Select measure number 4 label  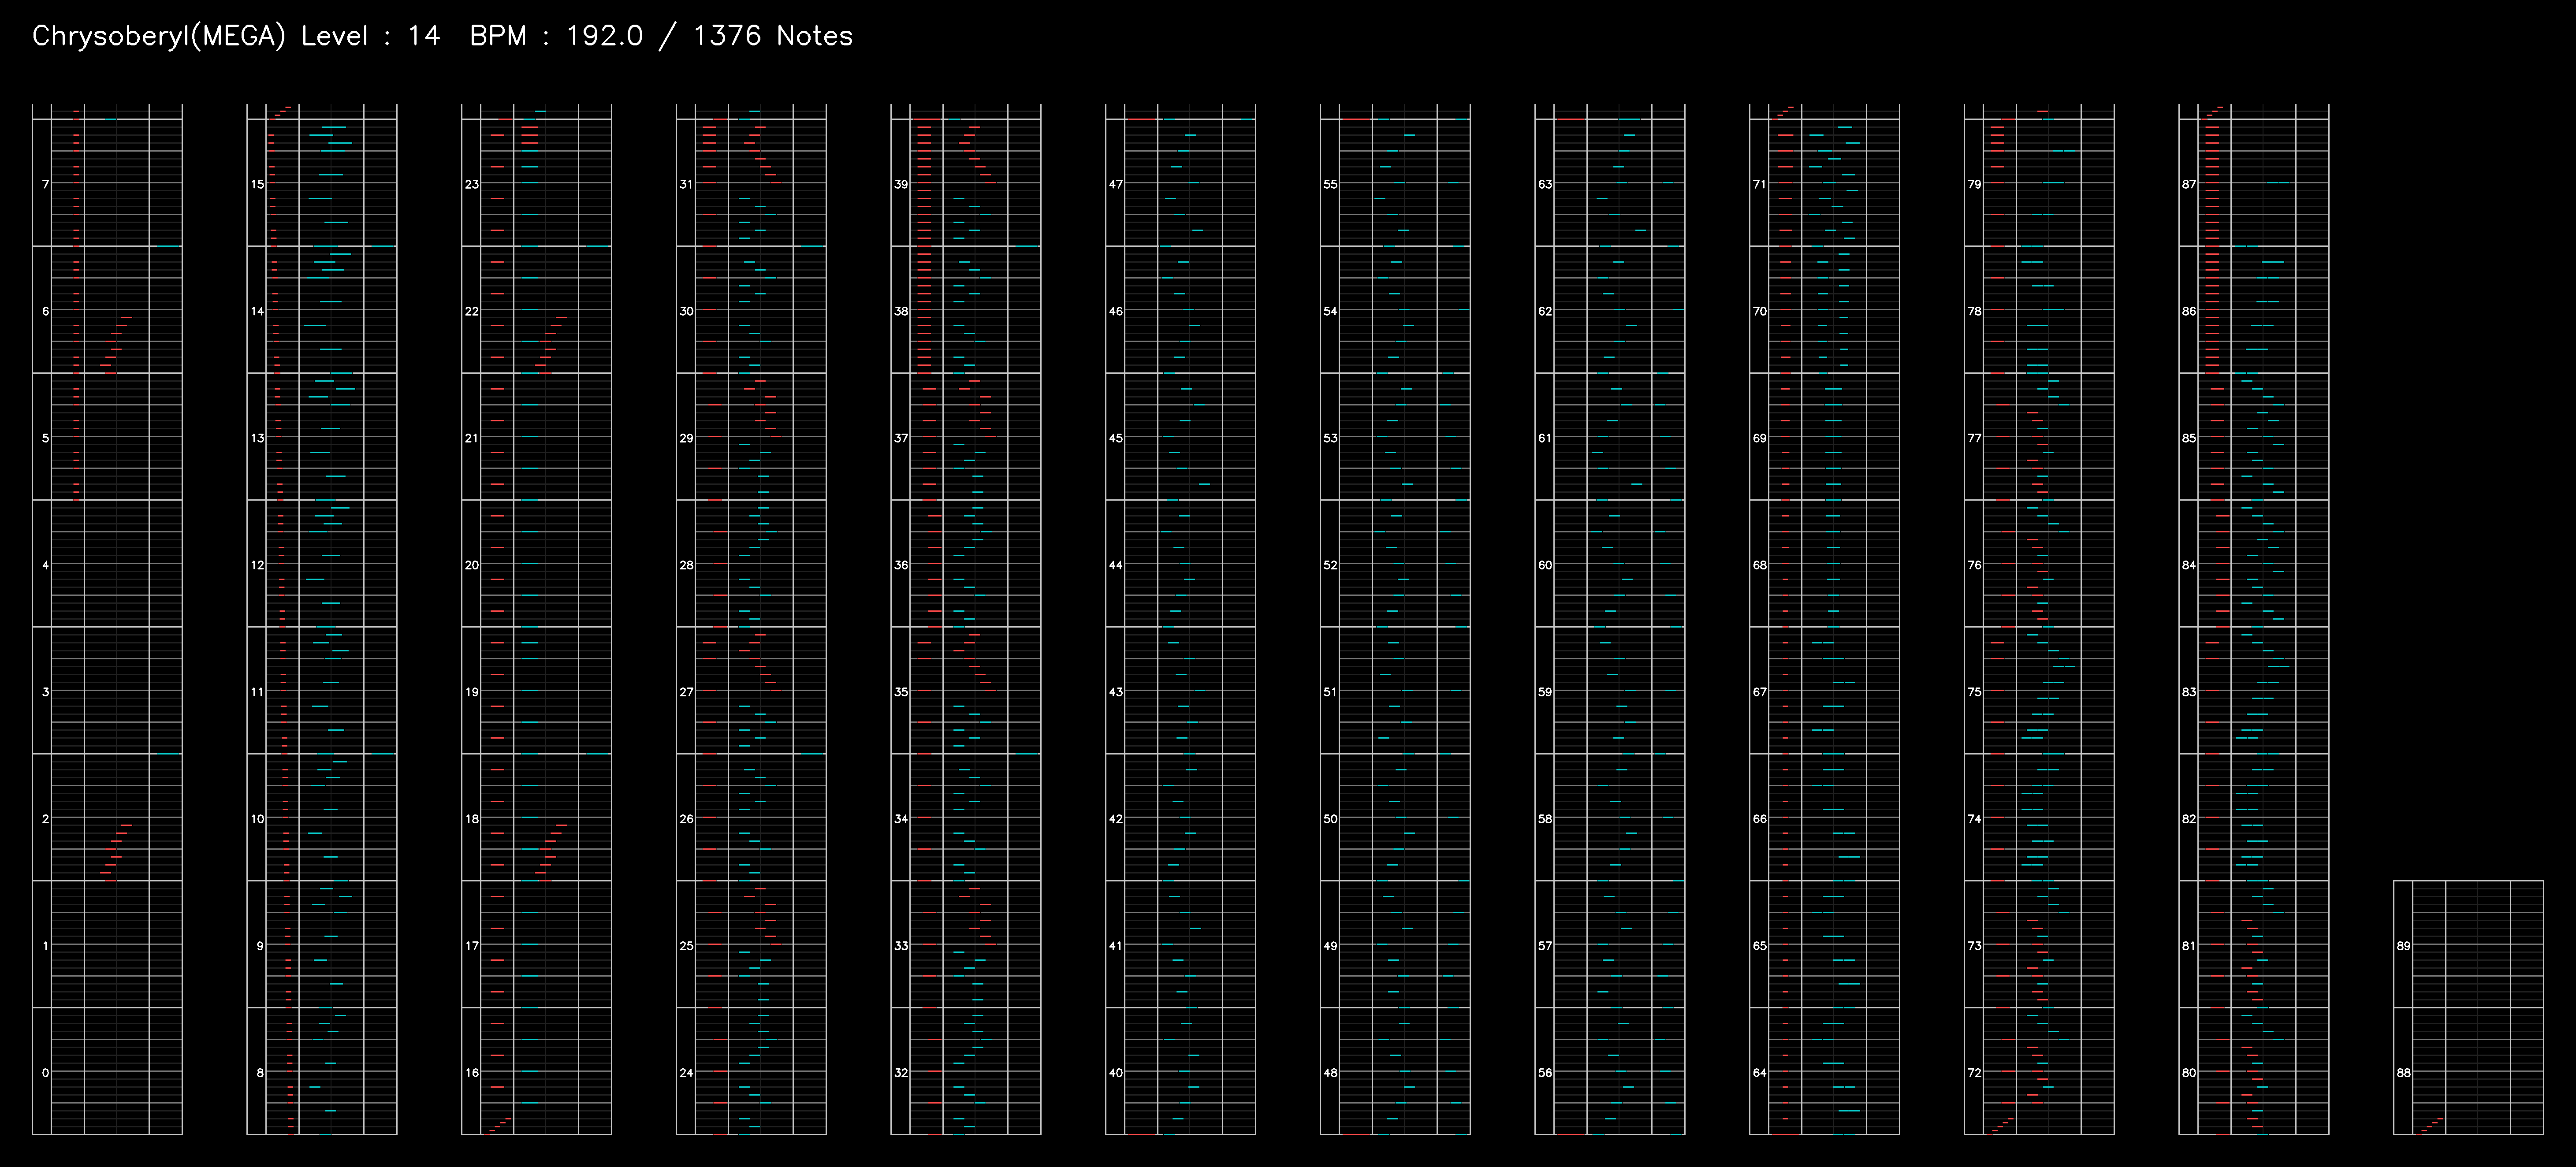pos(45,565)
